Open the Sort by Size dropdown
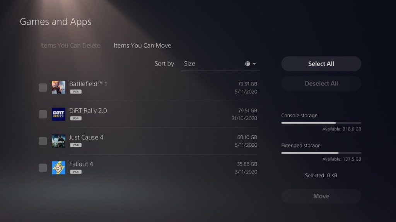Viewport: 396px width, 222px height. (x=220, y=64)
